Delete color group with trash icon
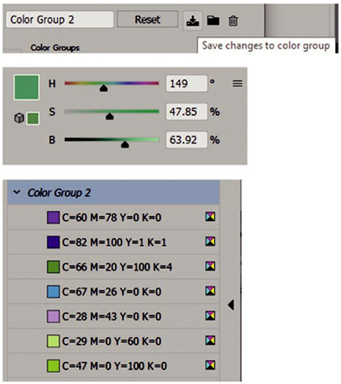This screenshot has width=341, height=384. [233, 20]
